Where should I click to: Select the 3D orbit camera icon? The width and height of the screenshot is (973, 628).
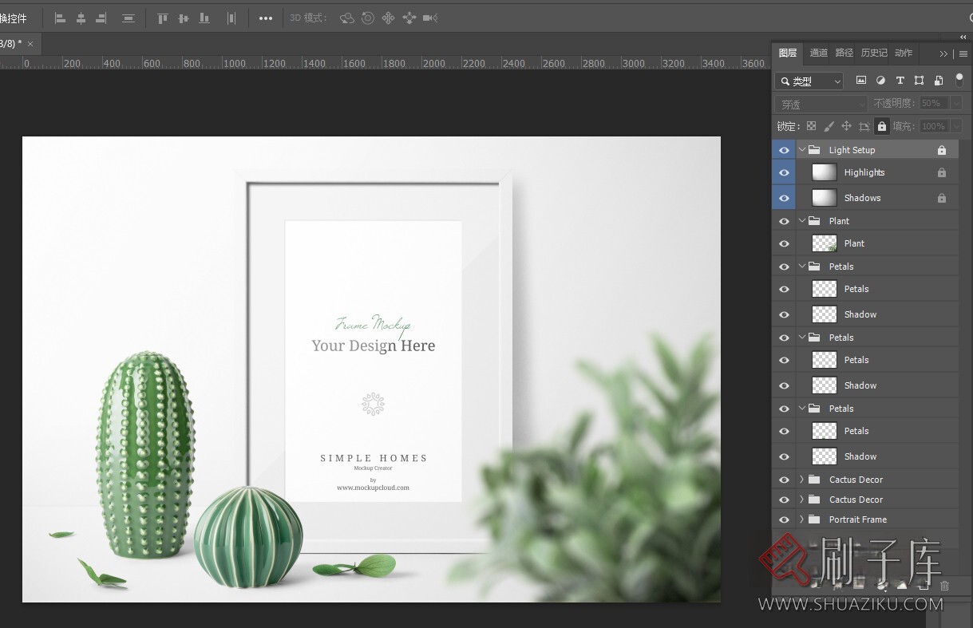pos(346,18)
